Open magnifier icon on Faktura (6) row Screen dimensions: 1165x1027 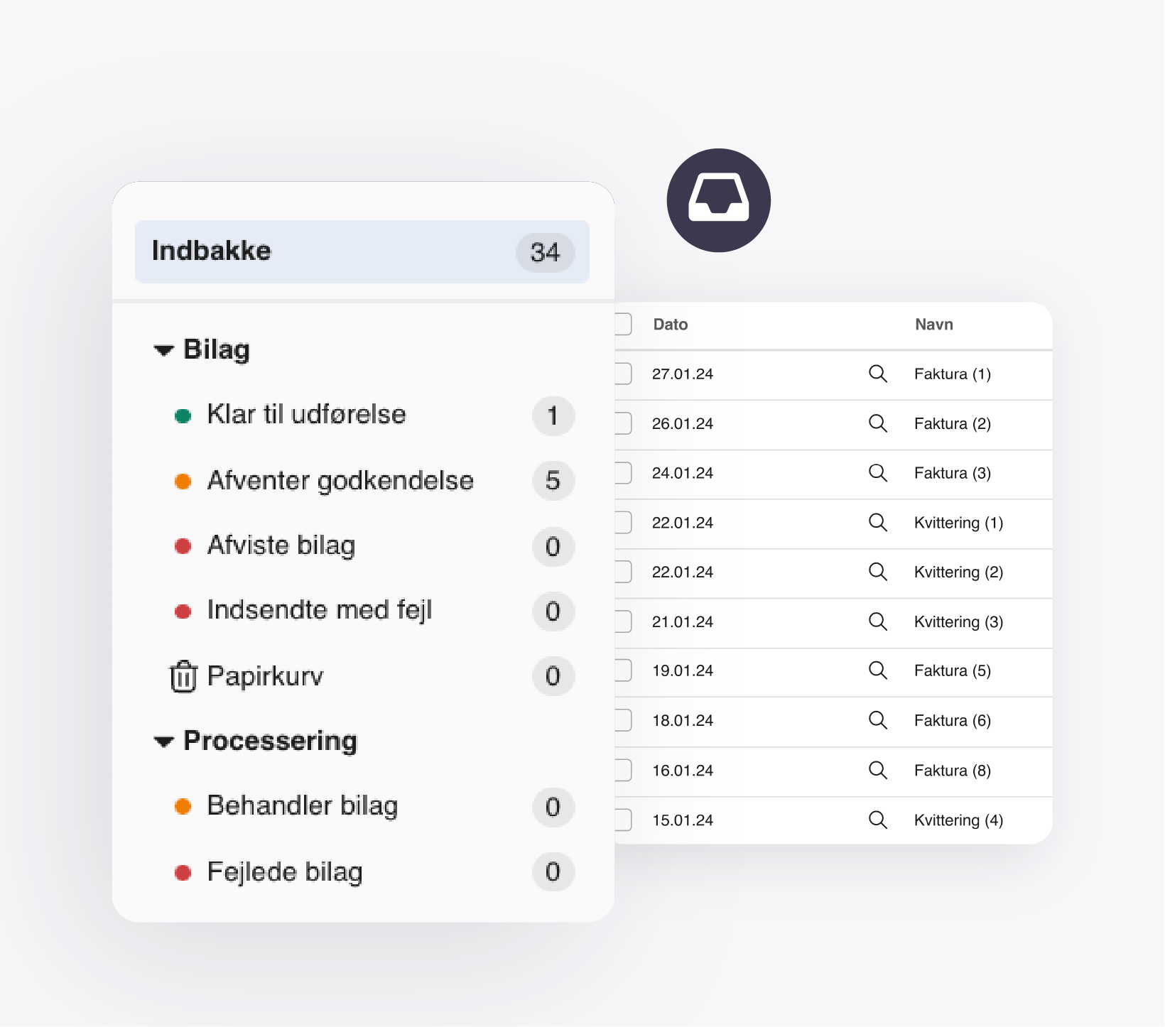(878, 720)
